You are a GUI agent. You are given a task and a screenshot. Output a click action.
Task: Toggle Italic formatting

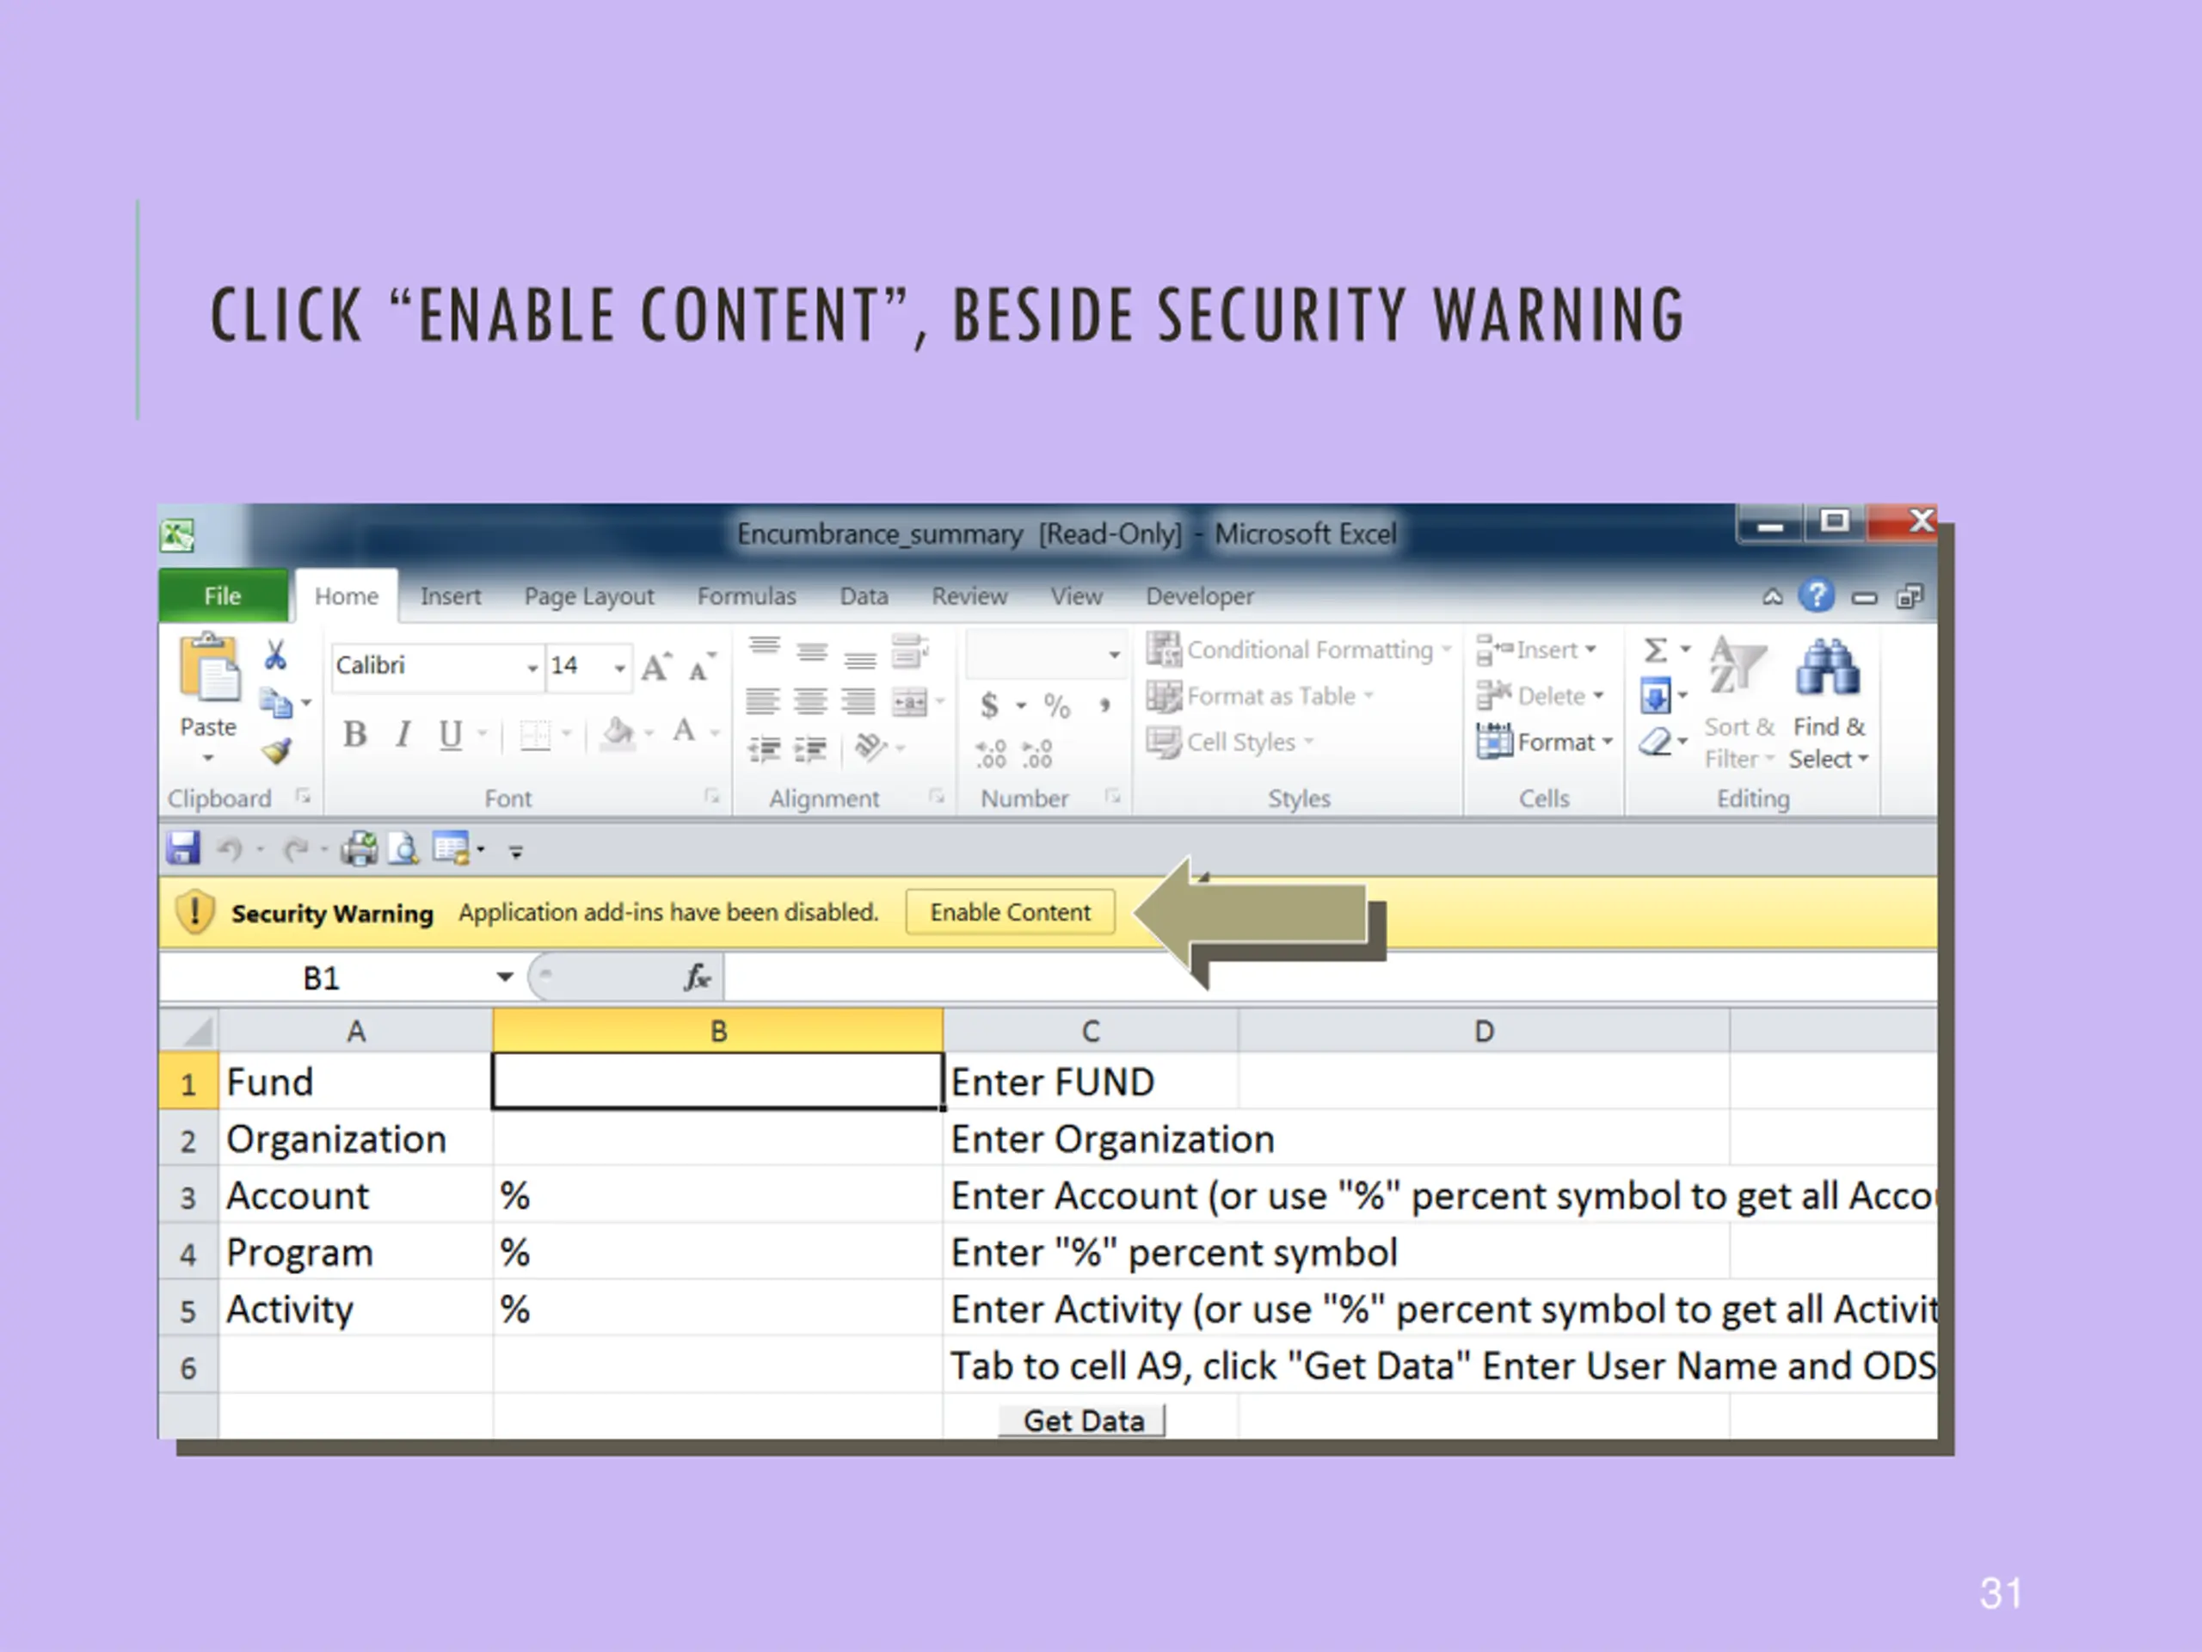pos(403,735)
